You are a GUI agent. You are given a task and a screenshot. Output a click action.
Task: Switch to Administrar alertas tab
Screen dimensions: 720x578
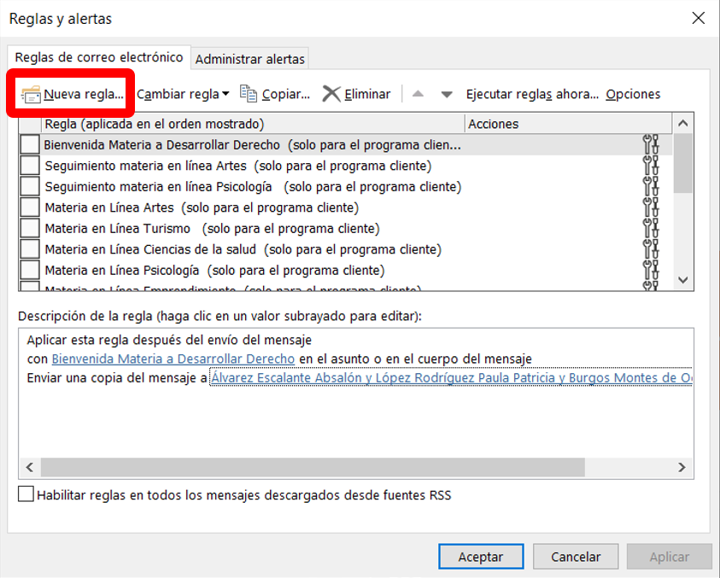click(x=249, y=59)
